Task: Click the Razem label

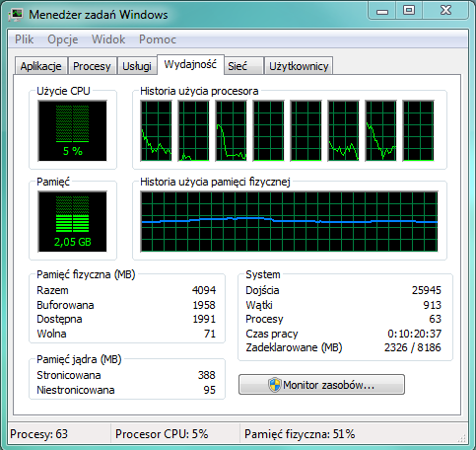Action: [52, 290]
